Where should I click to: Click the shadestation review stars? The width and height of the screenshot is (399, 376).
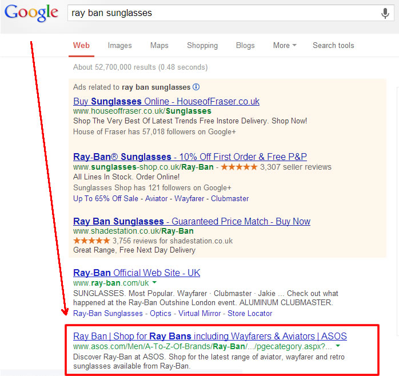pyautogui.click(x=91, y=241)
